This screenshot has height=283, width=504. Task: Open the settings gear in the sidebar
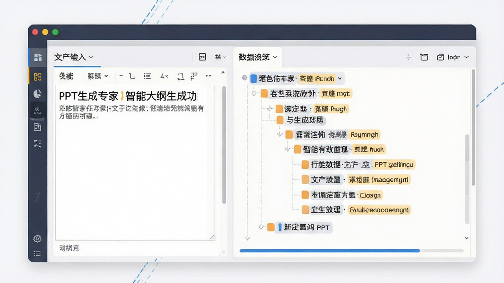pyautogui.click(x=37, y=239)
